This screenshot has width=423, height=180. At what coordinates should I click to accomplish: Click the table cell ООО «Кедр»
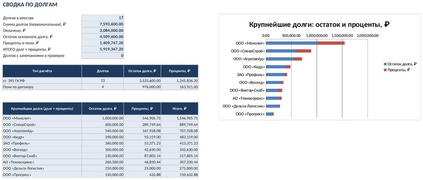pyautogui.click(x=42, y=137)
